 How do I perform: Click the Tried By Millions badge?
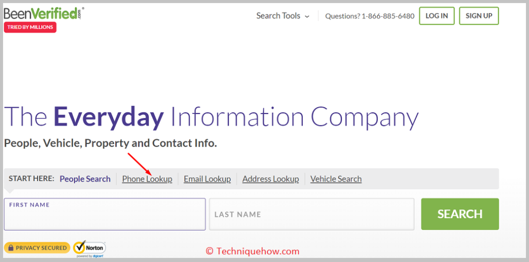(30, 27)
